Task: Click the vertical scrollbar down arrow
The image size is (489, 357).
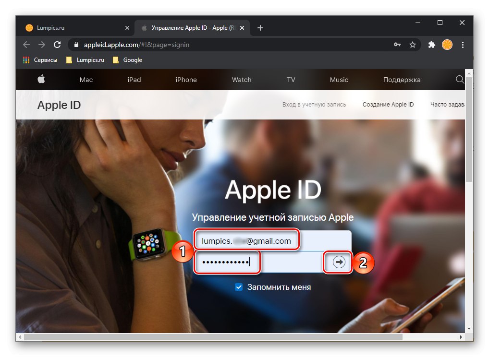Action: click(x=468, y=329)
